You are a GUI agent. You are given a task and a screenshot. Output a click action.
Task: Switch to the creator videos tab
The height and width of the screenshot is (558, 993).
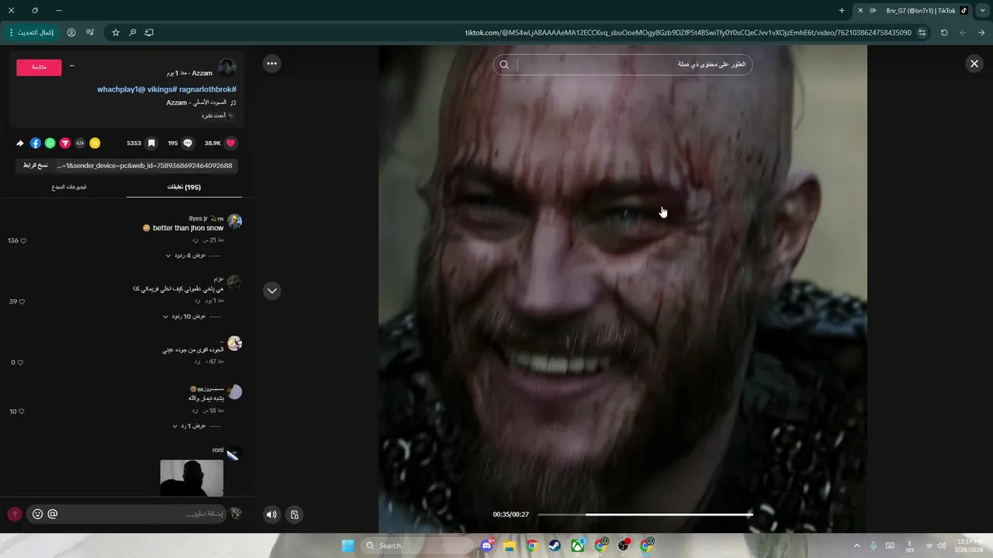(69, 187)
